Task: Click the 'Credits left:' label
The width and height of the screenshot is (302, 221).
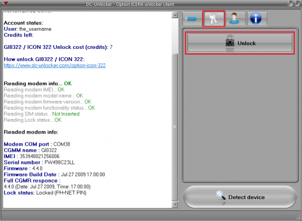Action: pyautogui.click(x=19, y=35)
